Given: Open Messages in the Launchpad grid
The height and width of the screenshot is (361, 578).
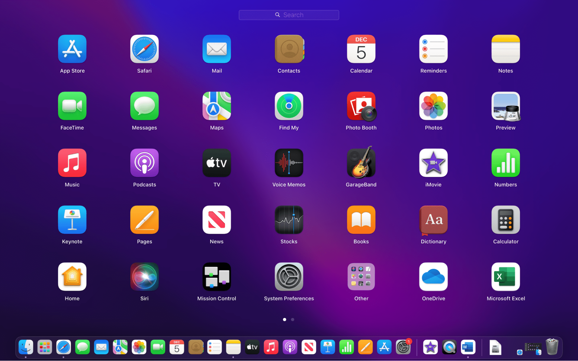Looking at the screenshot, I should pyautogui.click(x=144, y=106).
